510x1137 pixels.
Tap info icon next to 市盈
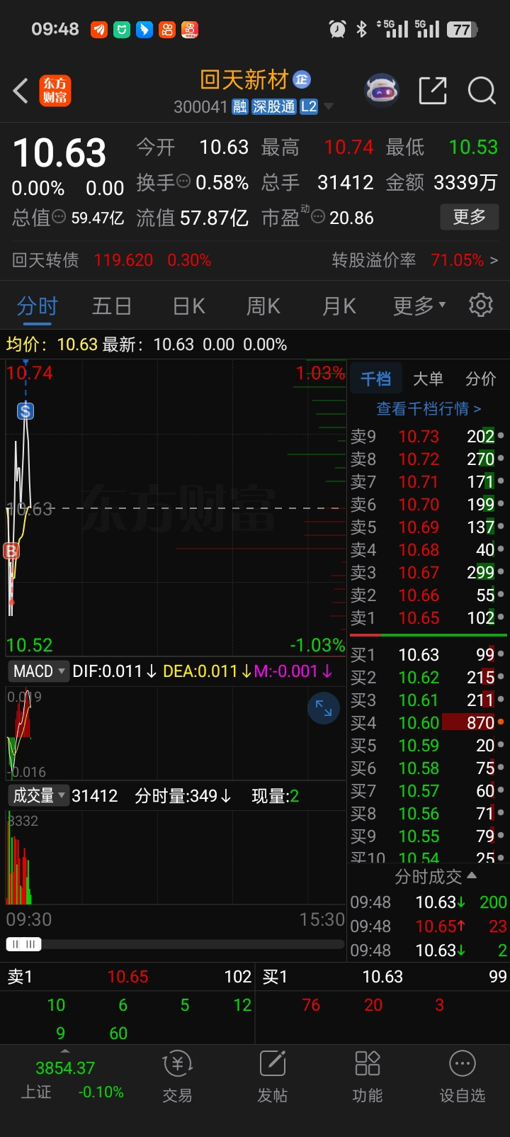pyautogui.click(x=318, y=217)
